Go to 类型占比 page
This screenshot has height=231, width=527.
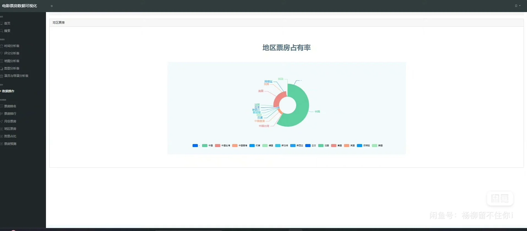pyautogui.click(x=10, y=136)
